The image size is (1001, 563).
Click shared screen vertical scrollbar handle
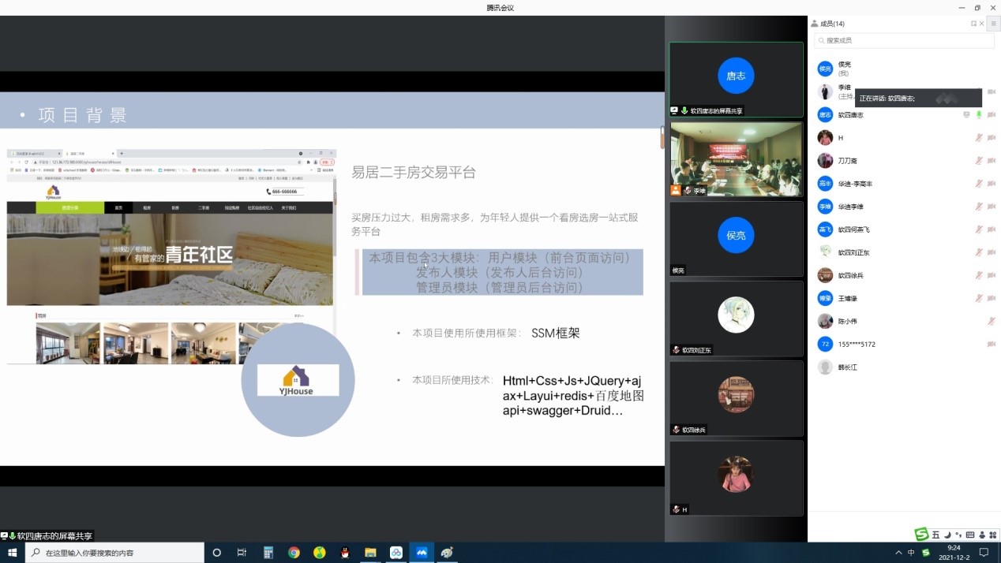tap(662, 136)
